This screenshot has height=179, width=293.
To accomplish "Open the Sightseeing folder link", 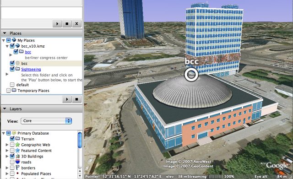I will (31, 69).
